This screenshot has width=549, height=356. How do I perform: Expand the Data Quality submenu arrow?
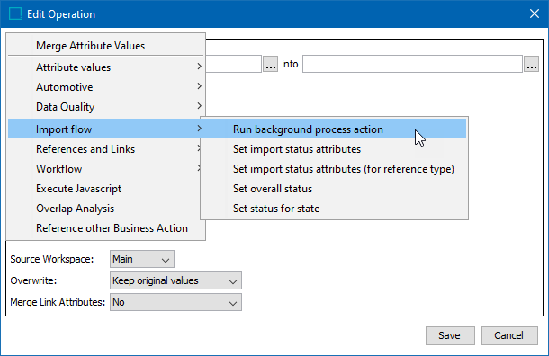(199, 106)
